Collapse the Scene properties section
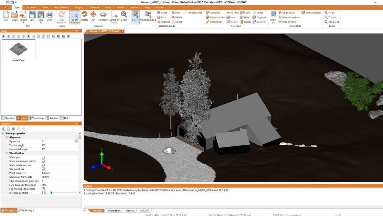Screen dimensions: 383x216 pyautogui.click(x=3, y=134)
